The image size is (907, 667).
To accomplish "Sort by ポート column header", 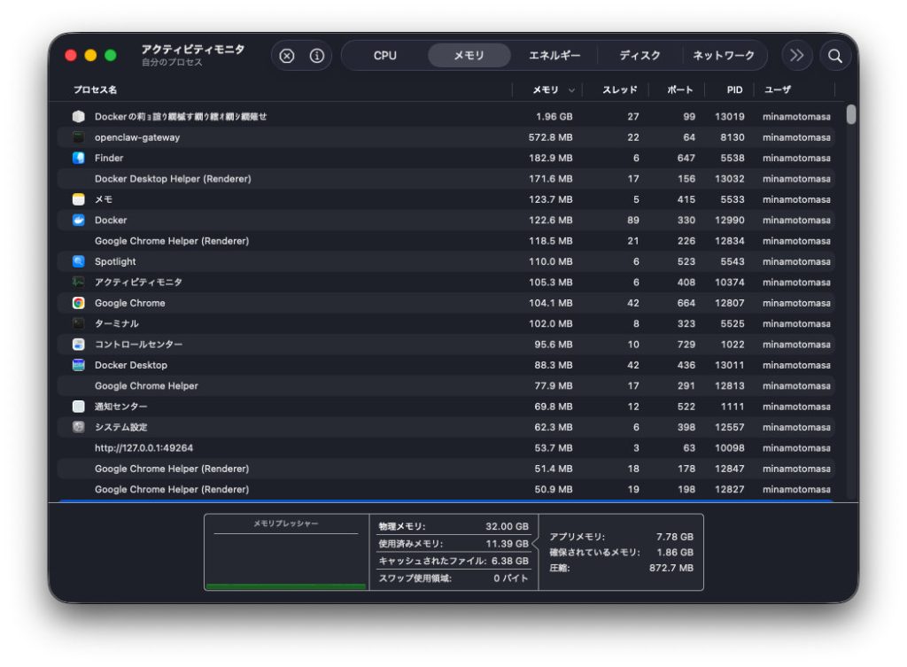I will [679, 89].
